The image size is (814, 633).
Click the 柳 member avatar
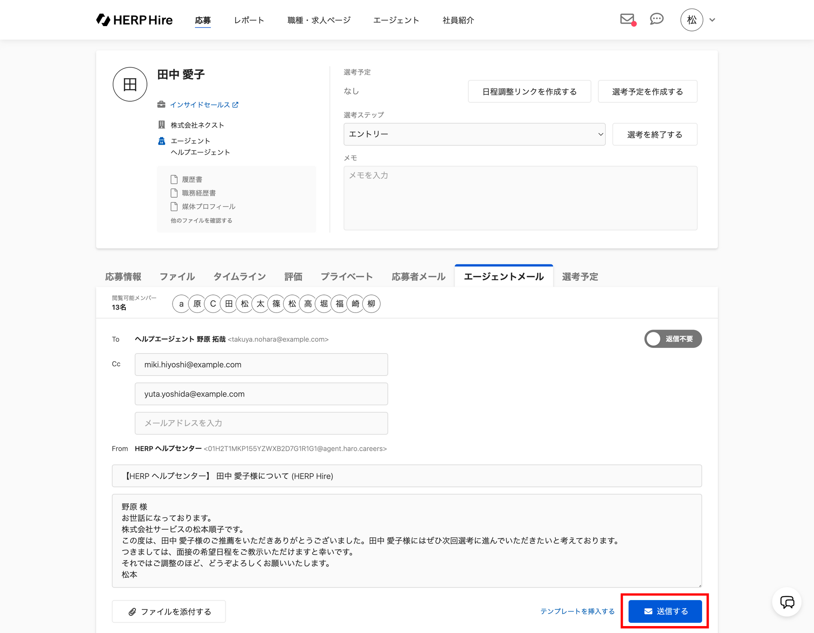coord(371,304)
